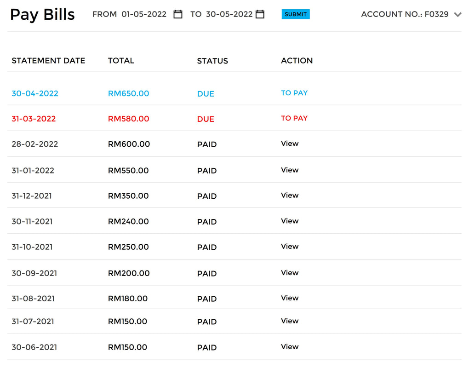Click the amount RM180.00
The height and width of the screenshot is (368, 469).
click(x=128, y=298)
